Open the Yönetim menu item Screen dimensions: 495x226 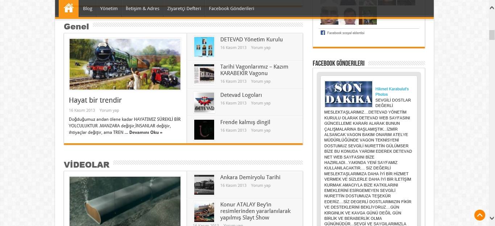[x=109, y=8]
